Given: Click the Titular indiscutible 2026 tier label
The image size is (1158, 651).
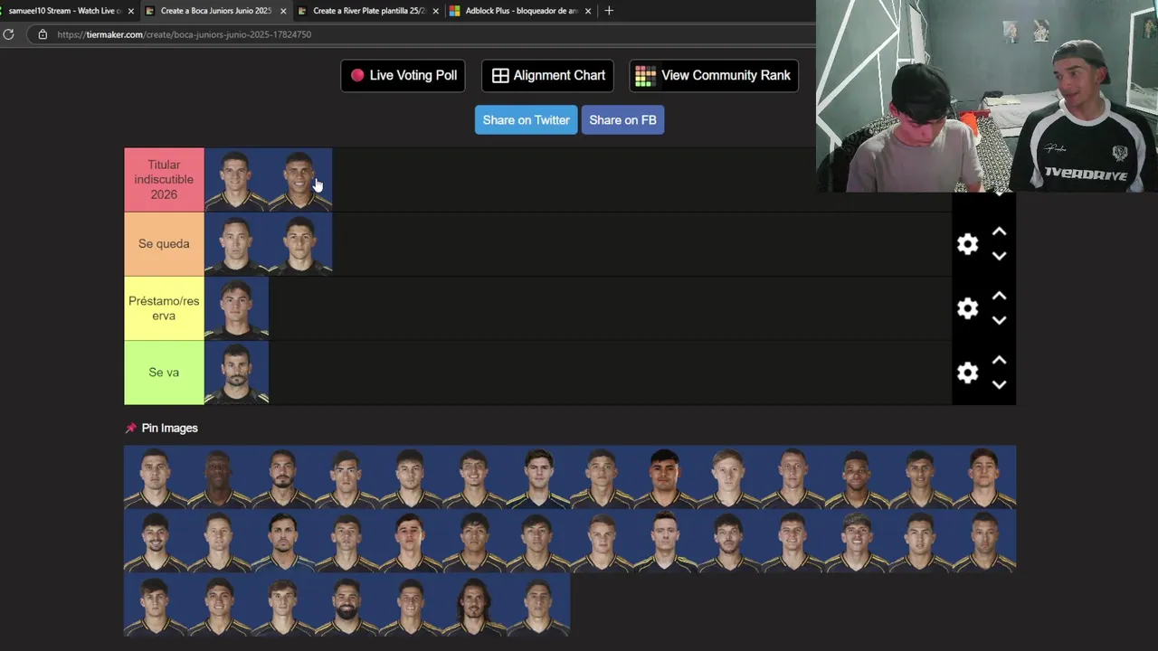Looking at the screenshot, I should pos(164,180).
